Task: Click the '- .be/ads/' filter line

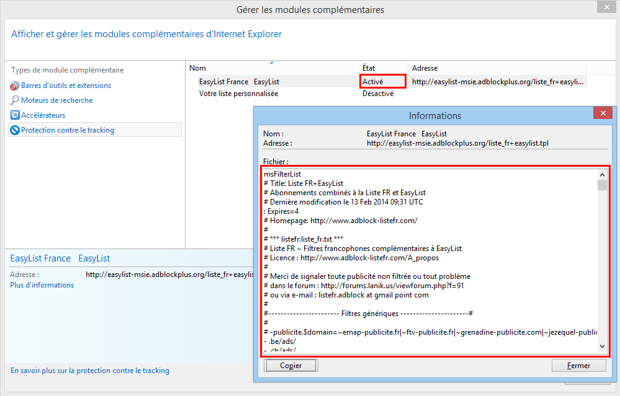Action: tap(280, 341)
